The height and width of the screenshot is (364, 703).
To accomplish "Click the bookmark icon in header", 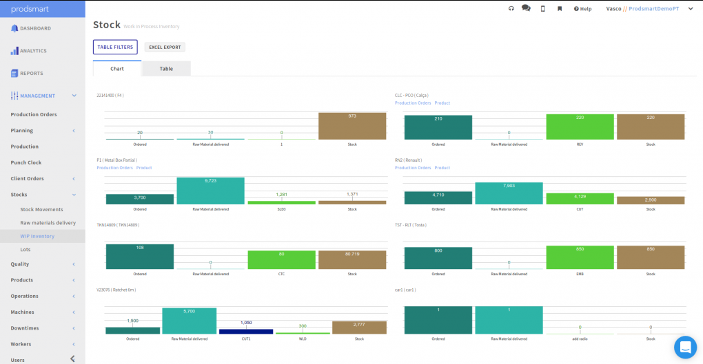I will [x=560, y=8].
